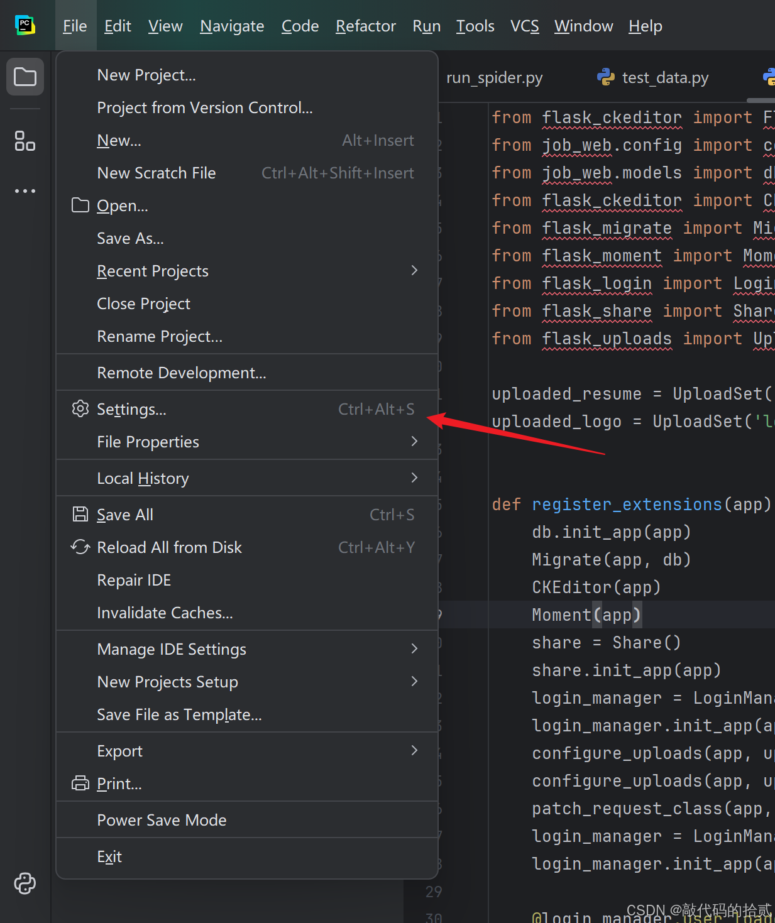Click the folder icon next to Open...
Image resolution: width=775 pixels, height=923 pixels.
coord(80,205)
